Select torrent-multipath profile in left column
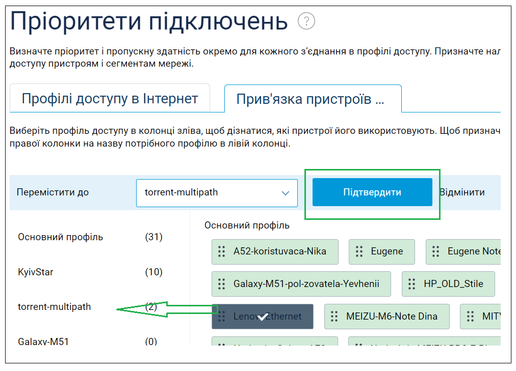516x371 pixels. 54,307
